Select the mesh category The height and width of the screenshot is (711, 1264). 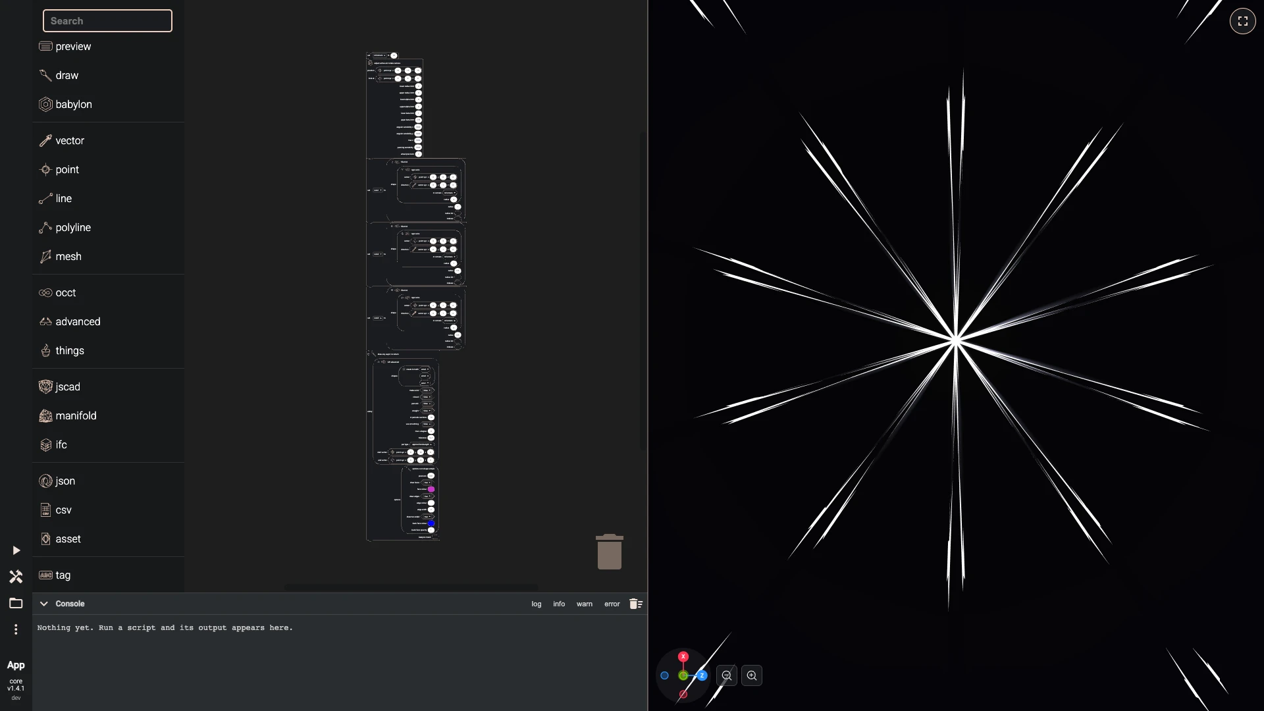tap(108, 256)
